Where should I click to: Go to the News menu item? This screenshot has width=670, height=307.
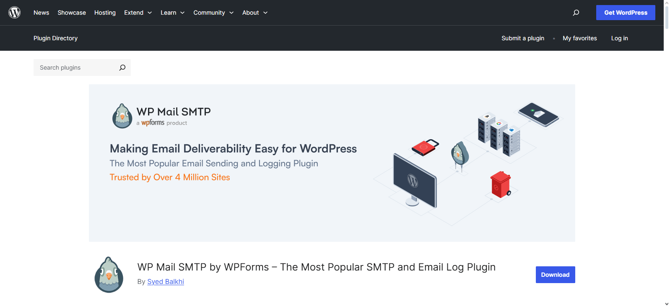(x=41, y=13)
